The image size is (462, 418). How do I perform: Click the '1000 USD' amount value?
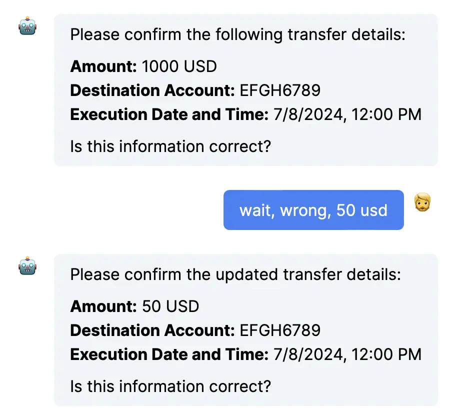[179, 66]
